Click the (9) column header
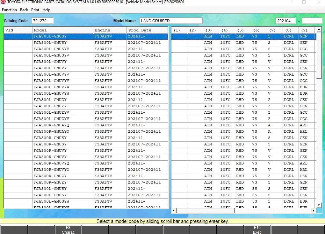Viewport: 325px width, 234px height. pos(307,30)
